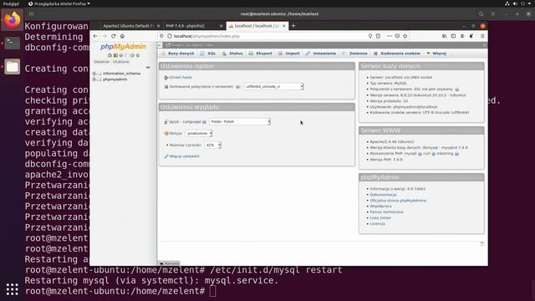Click Zmień hasło link

181,78
